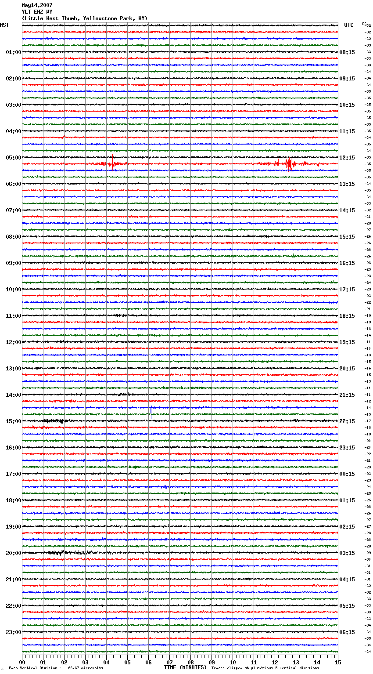Click the 15:00 MST time label
The height and width of the screenshot is (674, 373).
[x=14, y=421]
